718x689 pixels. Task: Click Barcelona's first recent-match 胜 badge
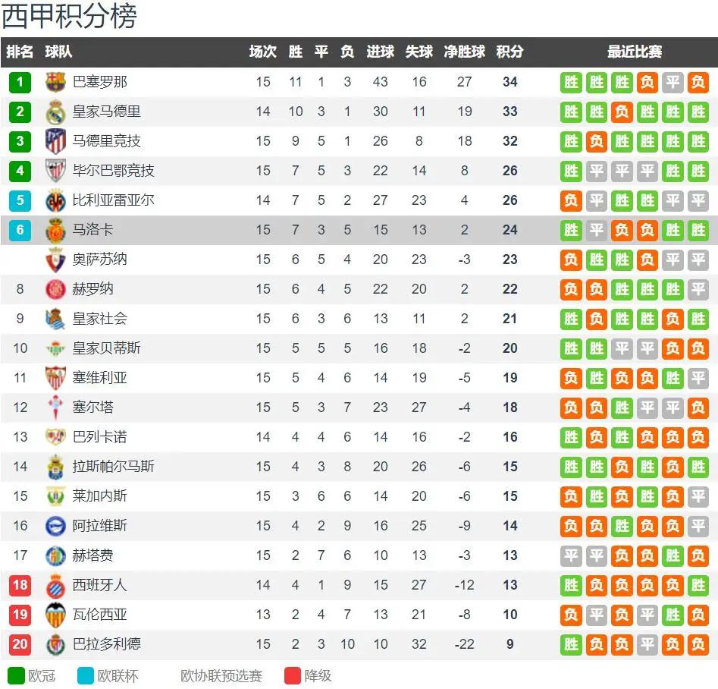click(571, 83)
